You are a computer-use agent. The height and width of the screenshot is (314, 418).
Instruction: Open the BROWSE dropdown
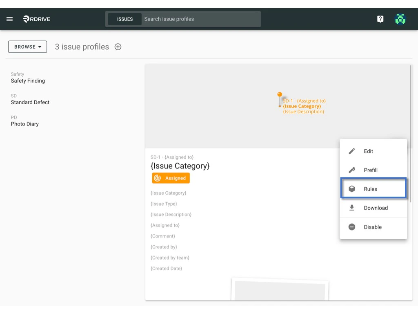point(27,47)
